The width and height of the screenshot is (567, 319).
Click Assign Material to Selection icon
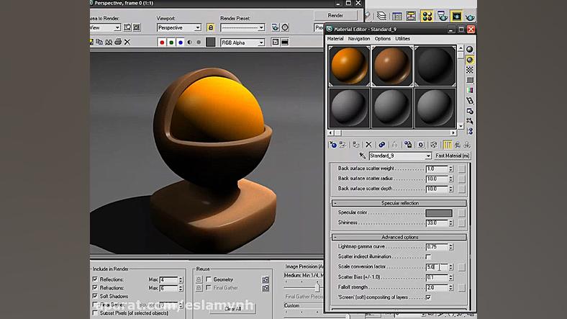[x=355, y=145]
